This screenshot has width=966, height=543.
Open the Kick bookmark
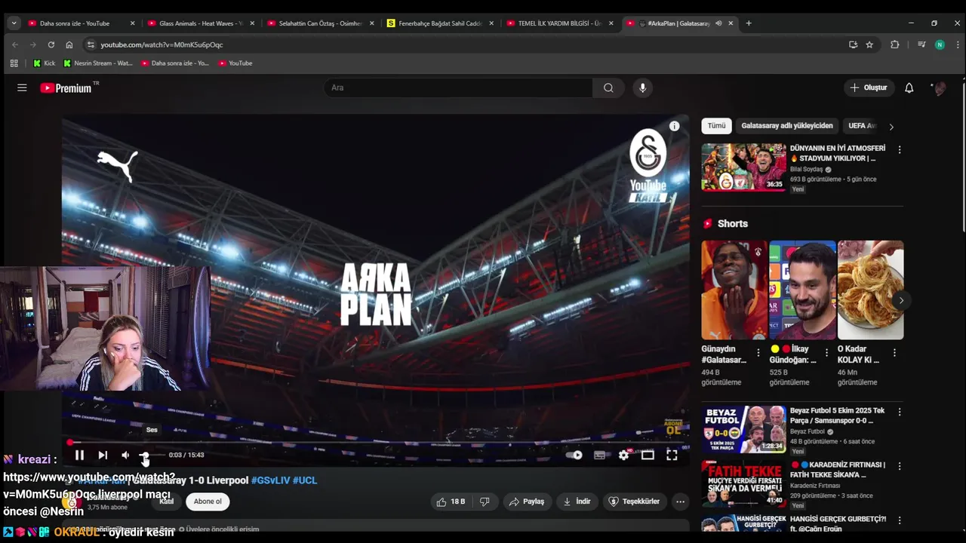[44, 63]
